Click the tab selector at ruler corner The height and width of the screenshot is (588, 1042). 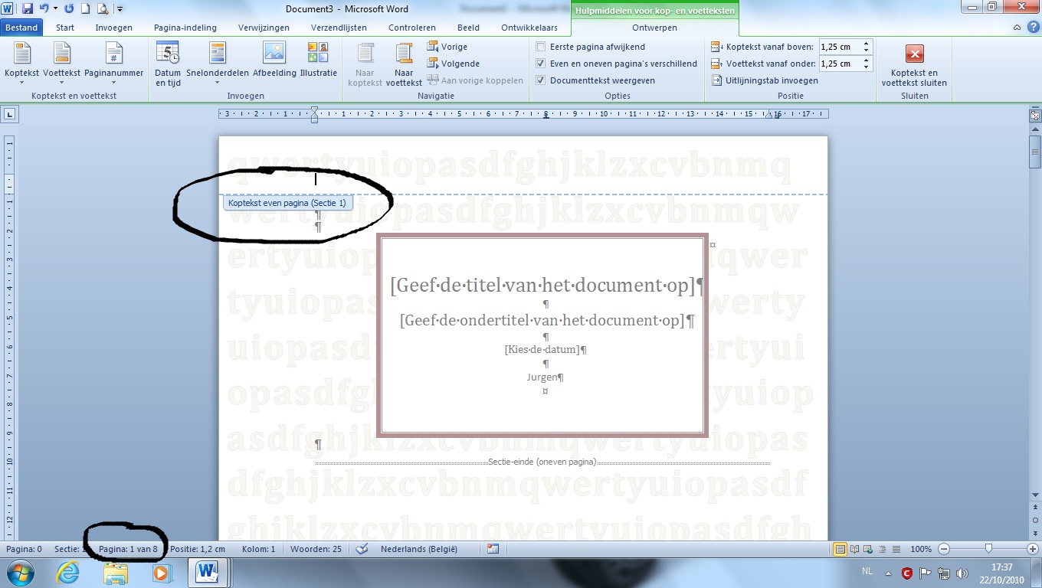tap(9, 114)
